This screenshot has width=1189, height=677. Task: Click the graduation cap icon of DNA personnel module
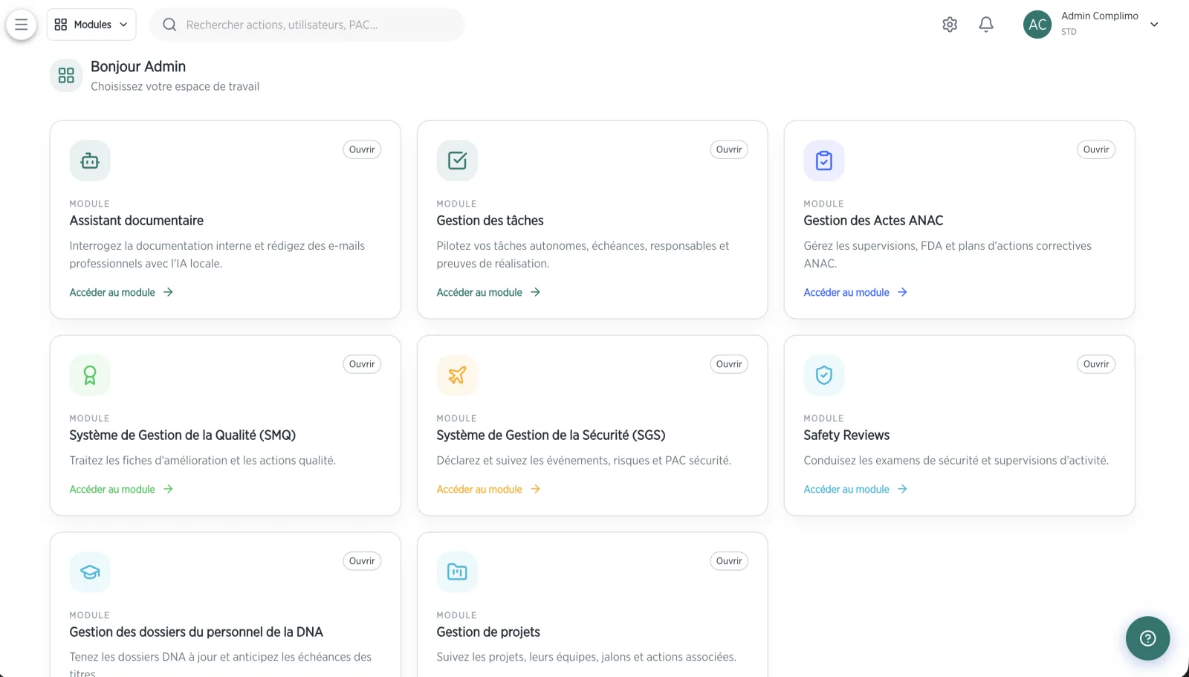pyautogui.click(x=90, y=572)
